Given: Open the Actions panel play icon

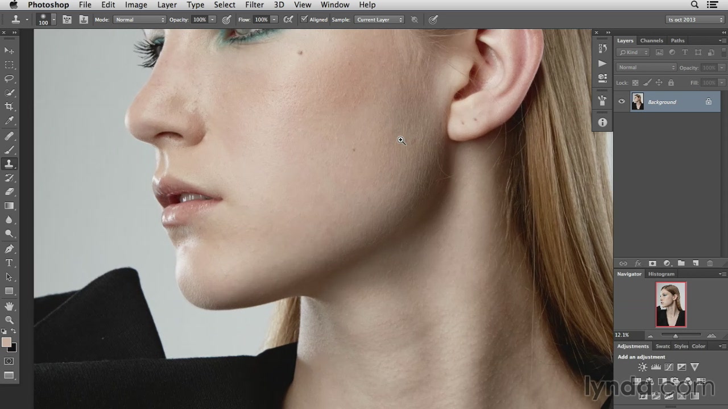Looking at the screenshot, I should click(602, 64).
